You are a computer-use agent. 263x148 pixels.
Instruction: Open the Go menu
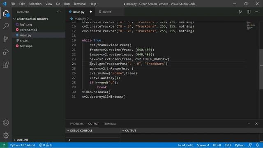tap(58, 4)
